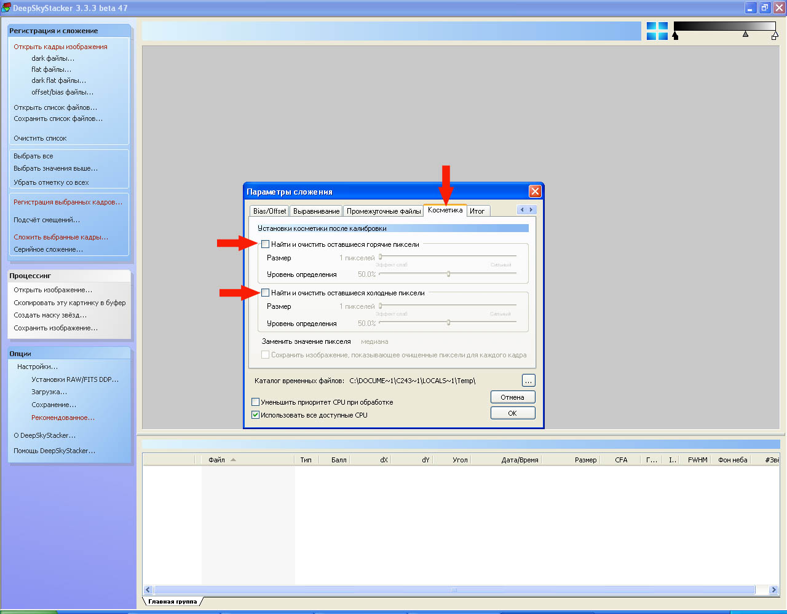Click the browse "..." button for temp folder
This screenshot has height=614, width=787.
pos(528,381)
